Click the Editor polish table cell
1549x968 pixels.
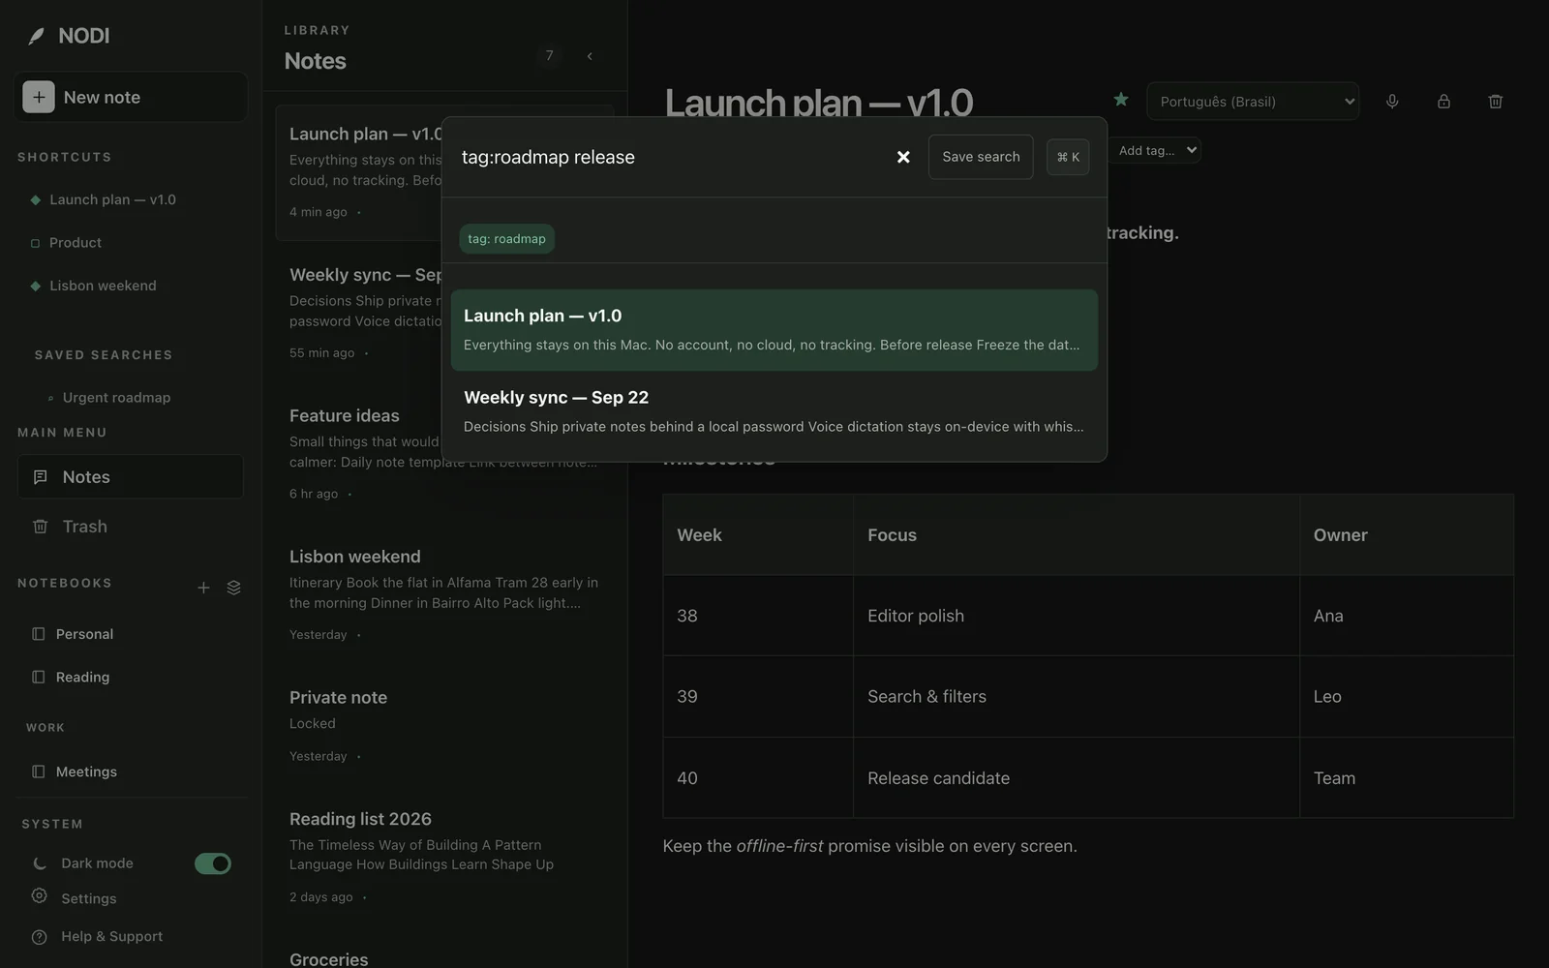click(x=1076, y=616)
